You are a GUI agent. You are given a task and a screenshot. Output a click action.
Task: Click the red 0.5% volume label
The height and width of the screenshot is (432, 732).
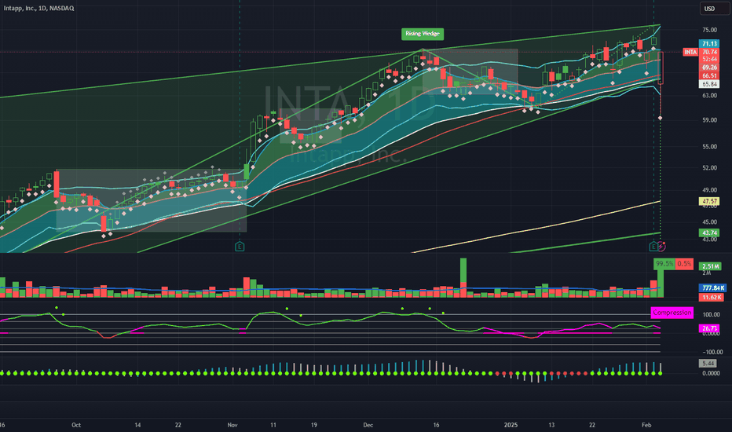pos(684,263)
